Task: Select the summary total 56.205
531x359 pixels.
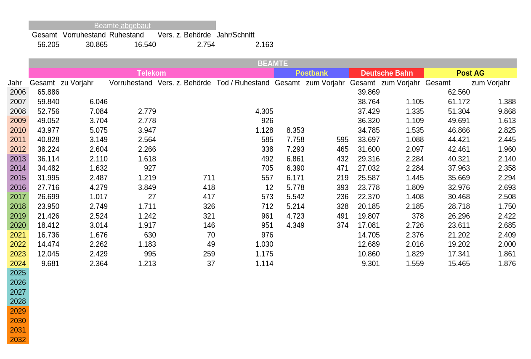Action: pyautogui.click(x=48, y=45)
